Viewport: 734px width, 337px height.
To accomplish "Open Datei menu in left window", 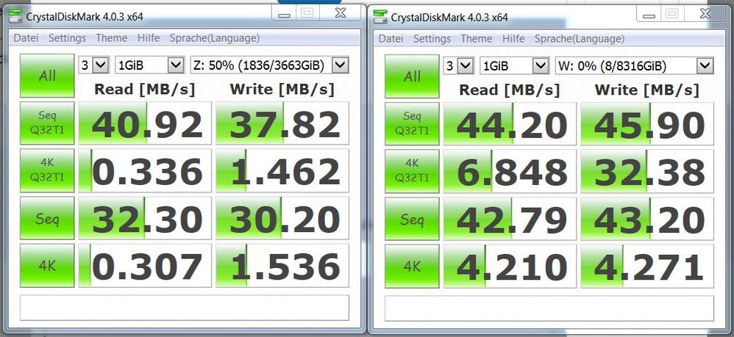I will point(26,38).
